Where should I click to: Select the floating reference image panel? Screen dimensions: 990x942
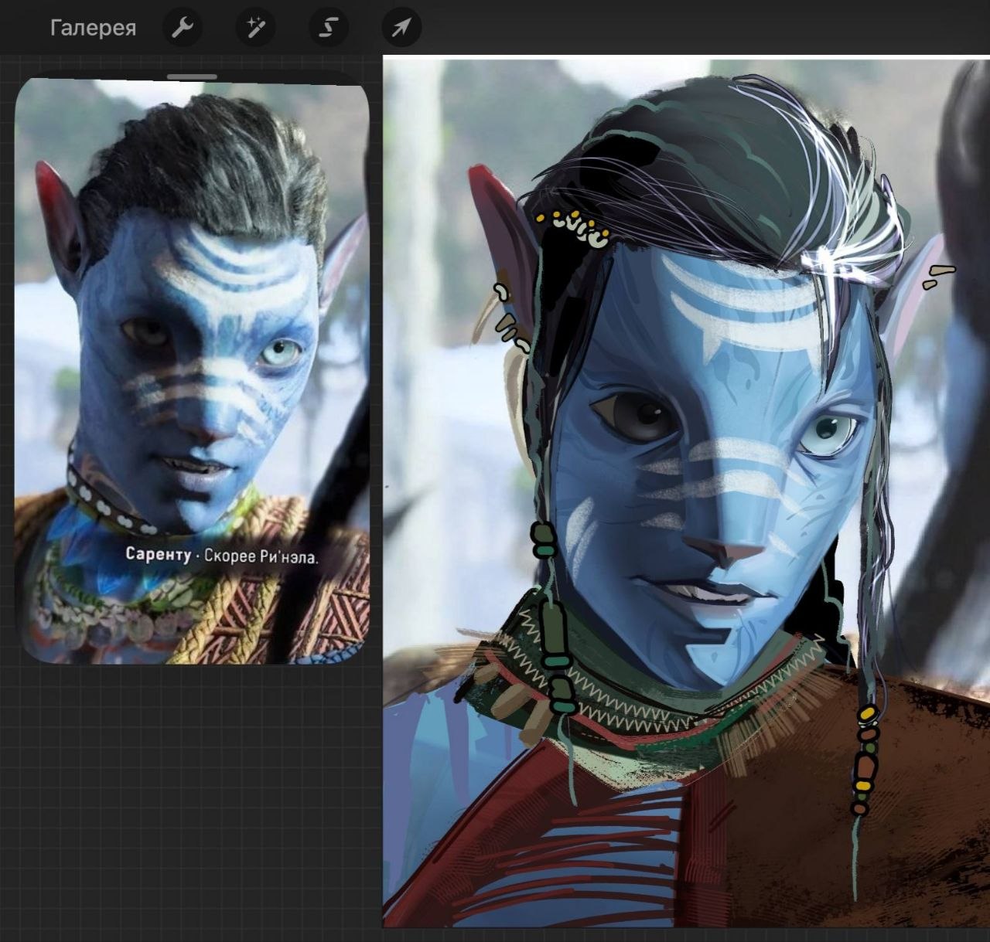point(192,367)
